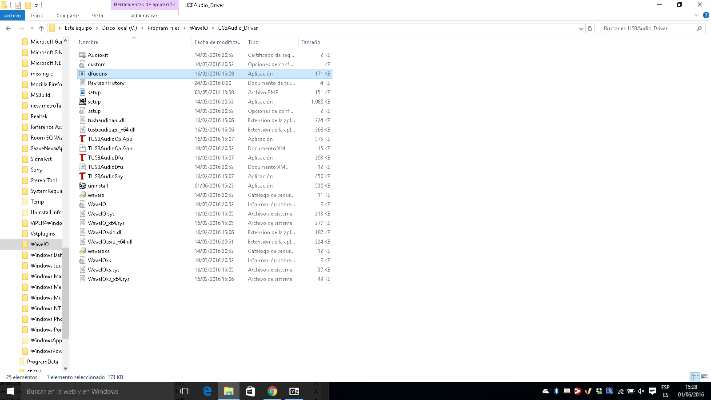
Task: Click the navigation pane vertical scrollbar
Action: pos(65,293)
